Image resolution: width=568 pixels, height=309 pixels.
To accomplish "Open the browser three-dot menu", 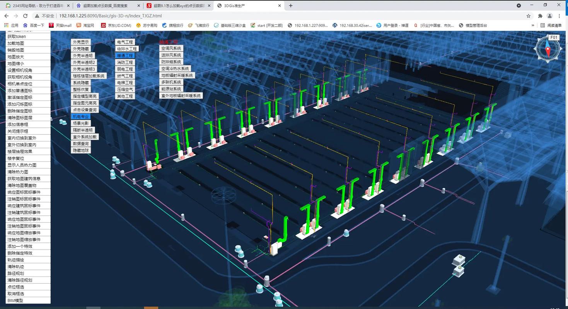I will point(560,16).
